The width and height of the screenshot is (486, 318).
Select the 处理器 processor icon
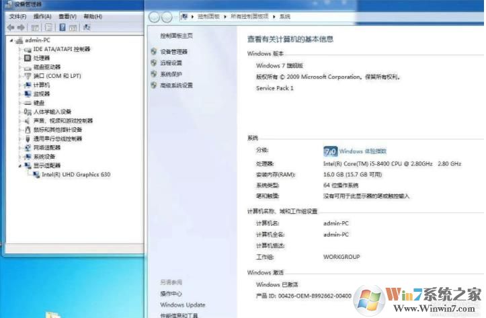tap(28, 58)
